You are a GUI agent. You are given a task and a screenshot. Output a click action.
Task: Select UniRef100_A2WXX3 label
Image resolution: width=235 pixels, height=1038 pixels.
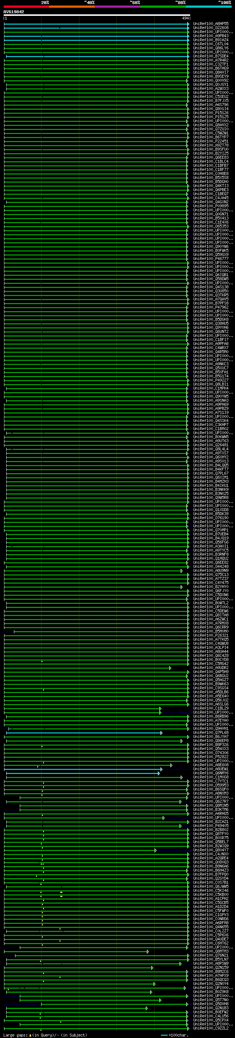[x=211, y=89]
